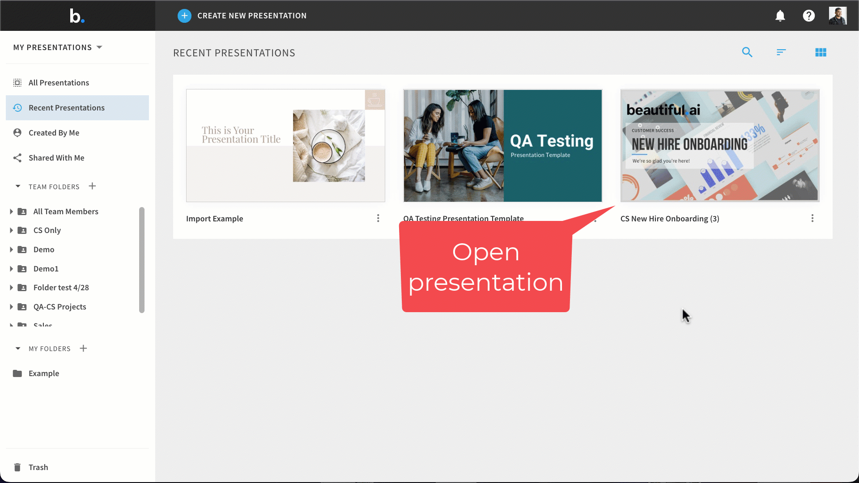Collapse the Team Folders section
859x483 pixels.
[x=18, y=186]
